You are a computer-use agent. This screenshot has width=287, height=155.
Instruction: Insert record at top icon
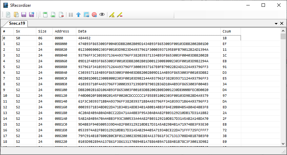pyautogui.click(x=45, y=15)
